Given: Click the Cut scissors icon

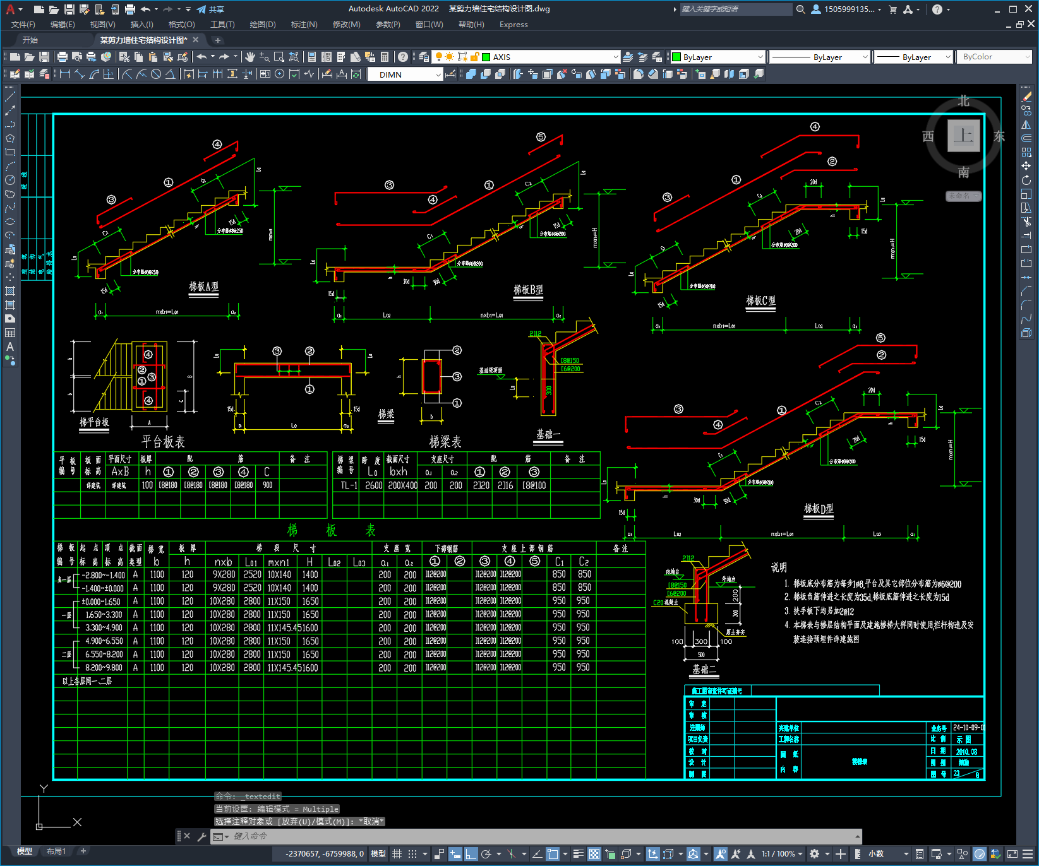Looking at the screenshot, I should 124,57.
